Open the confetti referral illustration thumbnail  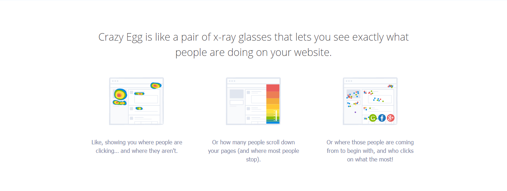[x=370, y=101]
